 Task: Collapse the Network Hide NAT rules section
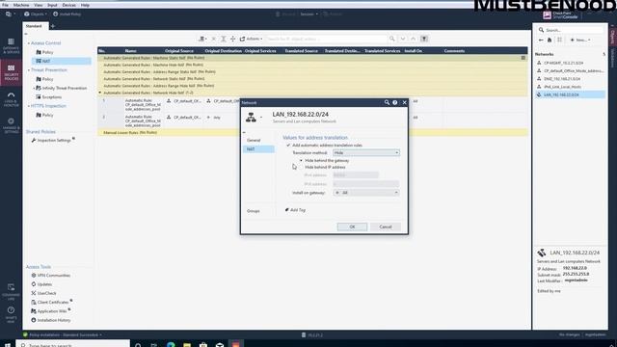(x=100, y=93)
